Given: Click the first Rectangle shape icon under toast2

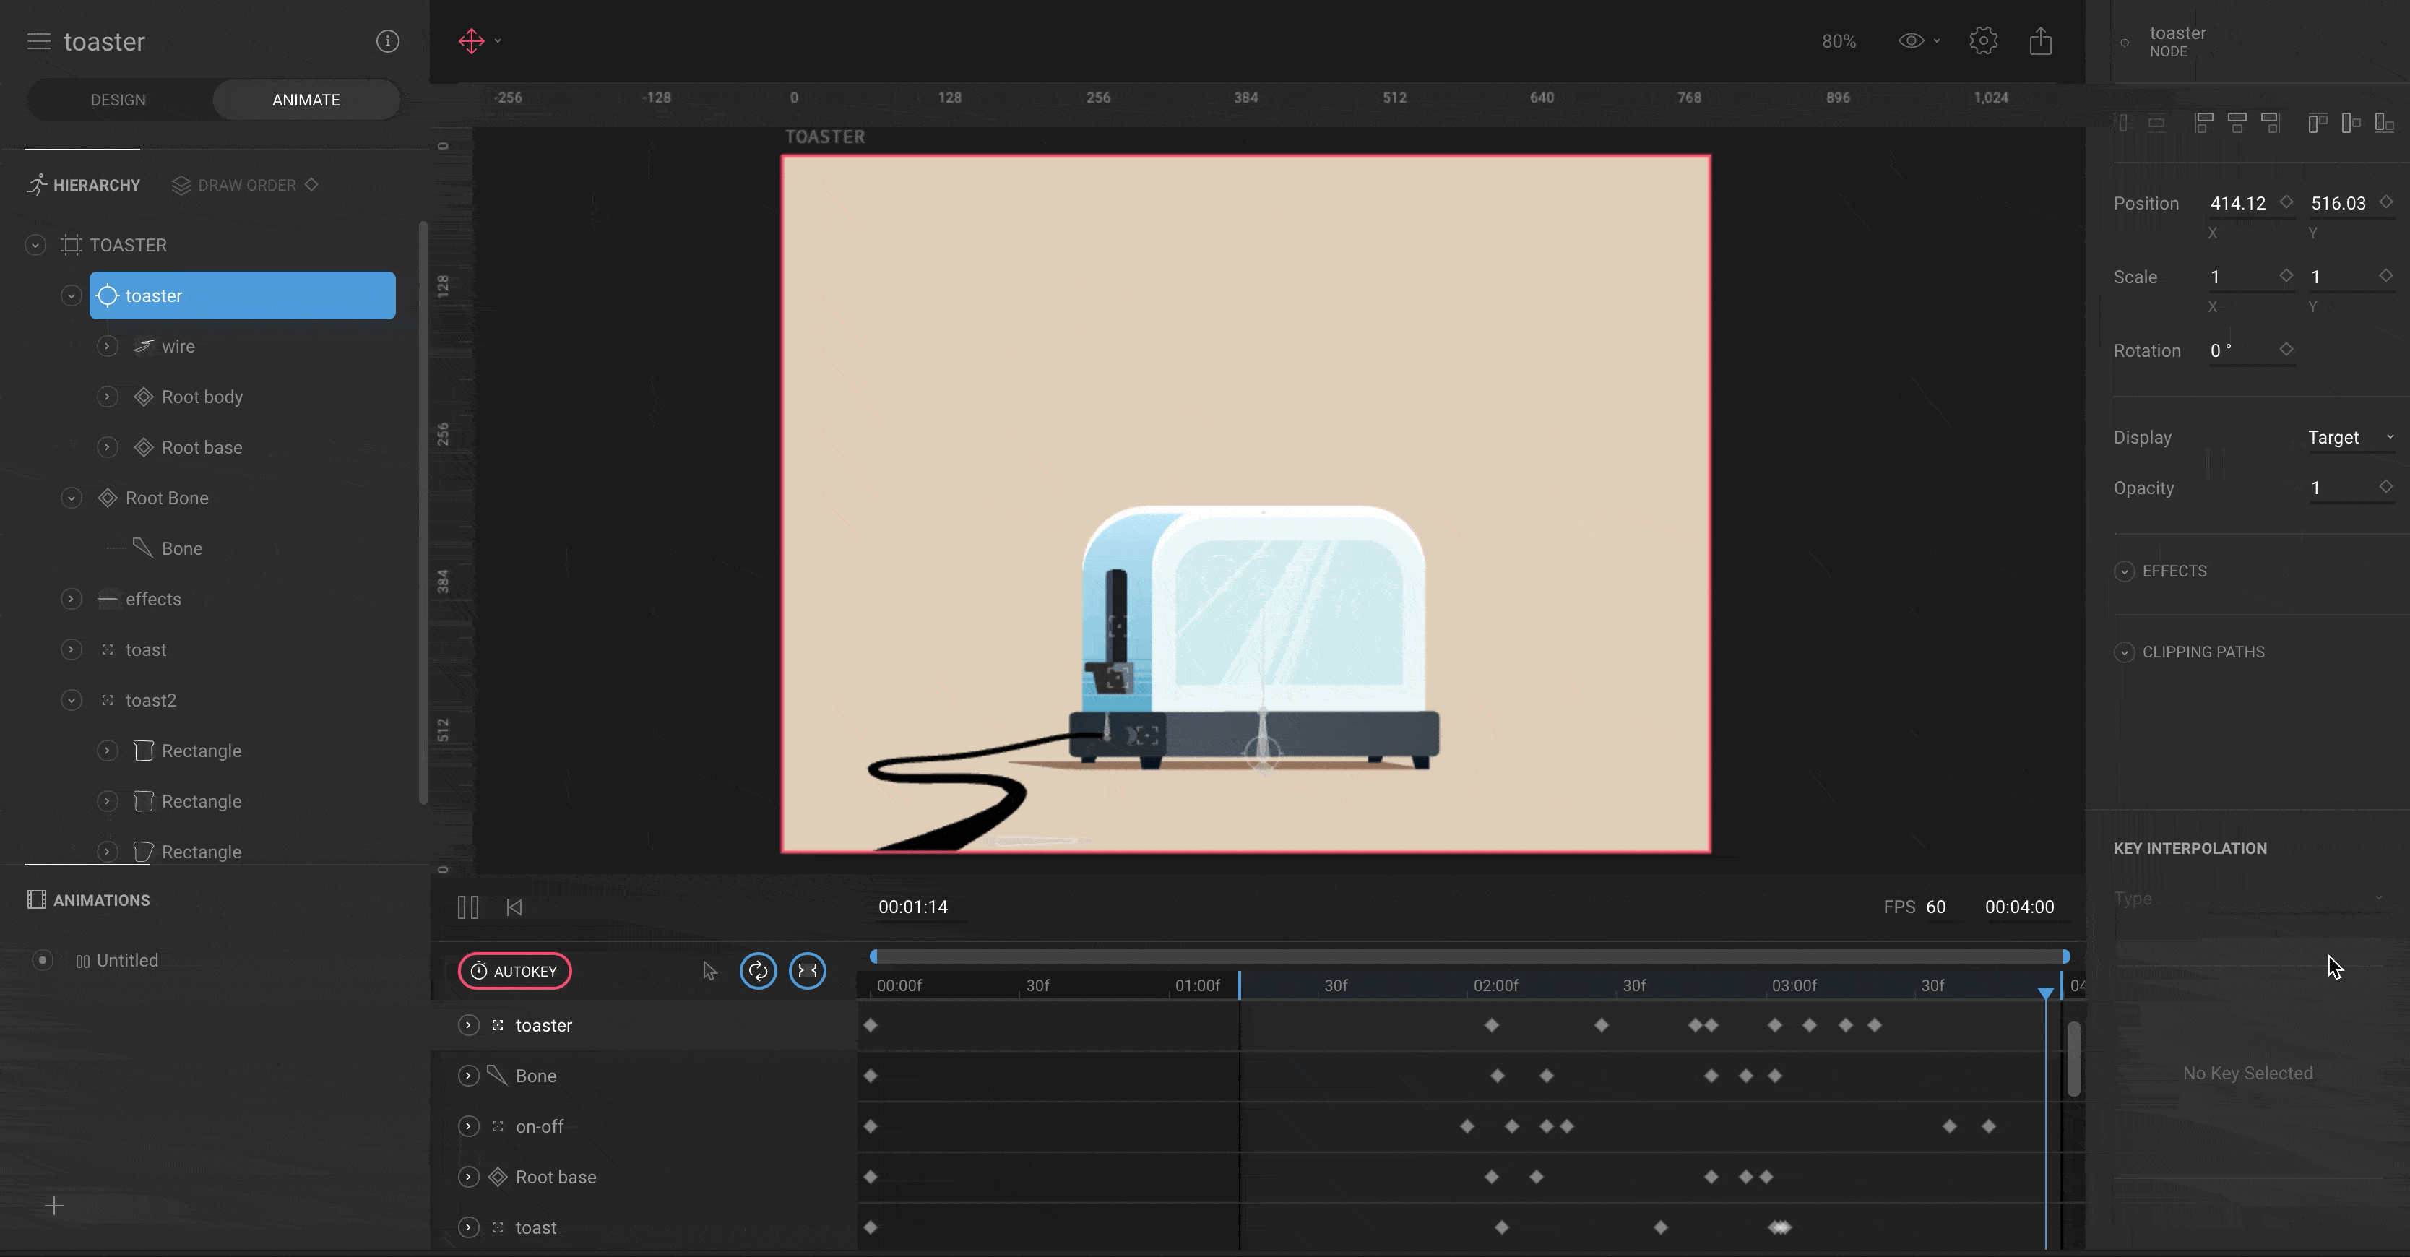Looking at the screenshot, I should tap(143, 751).
